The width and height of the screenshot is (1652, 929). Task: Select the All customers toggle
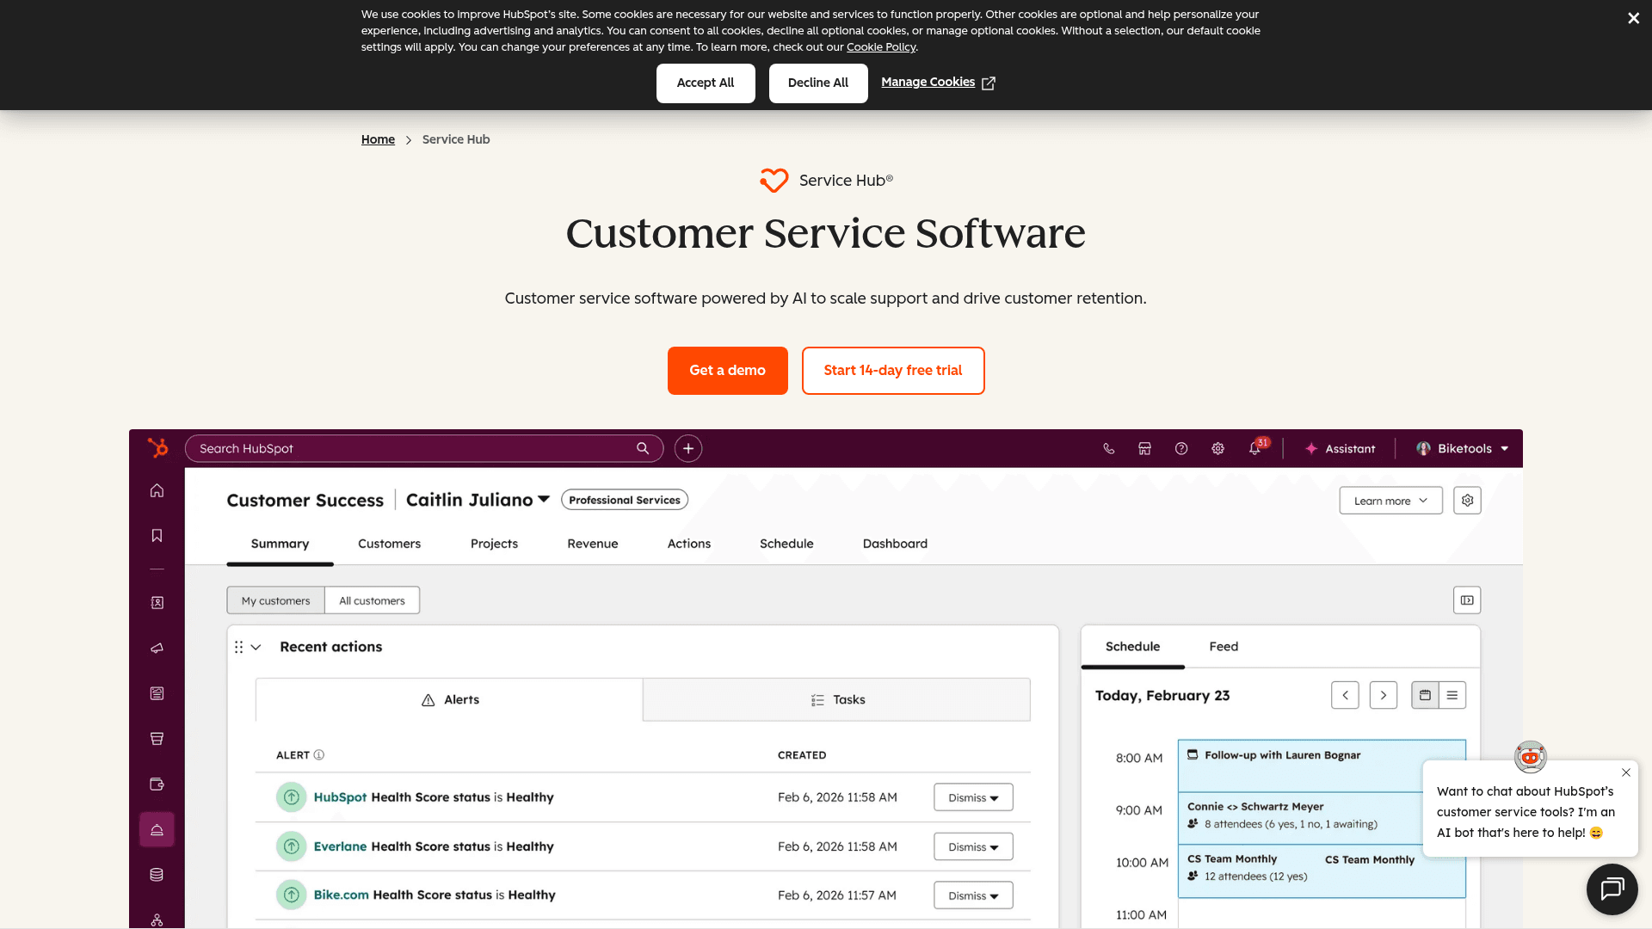tap(372, 600)
